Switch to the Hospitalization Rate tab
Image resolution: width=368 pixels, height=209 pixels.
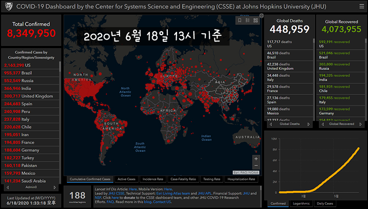[241, 179]
